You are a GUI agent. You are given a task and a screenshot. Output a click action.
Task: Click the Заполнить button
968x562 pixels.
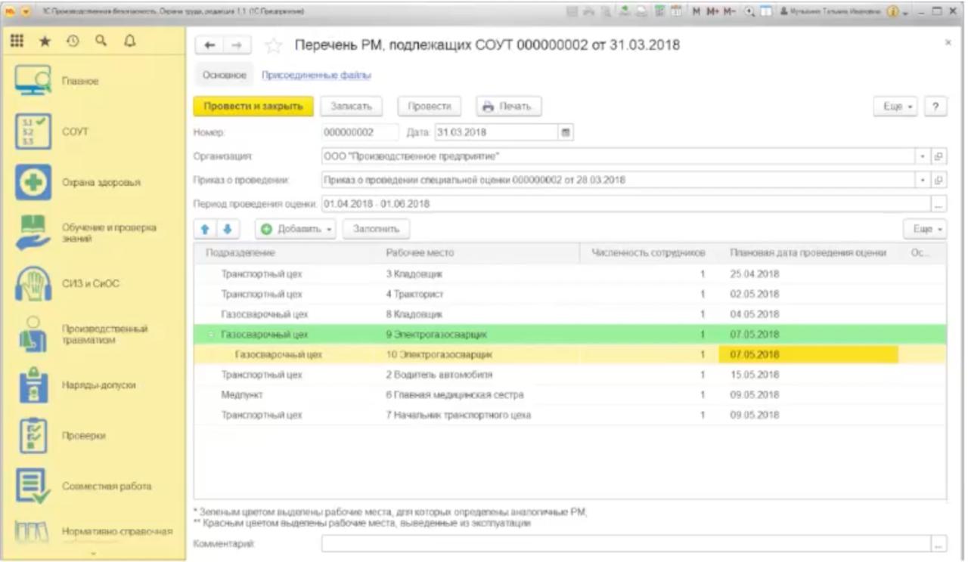tap(375, 227)
